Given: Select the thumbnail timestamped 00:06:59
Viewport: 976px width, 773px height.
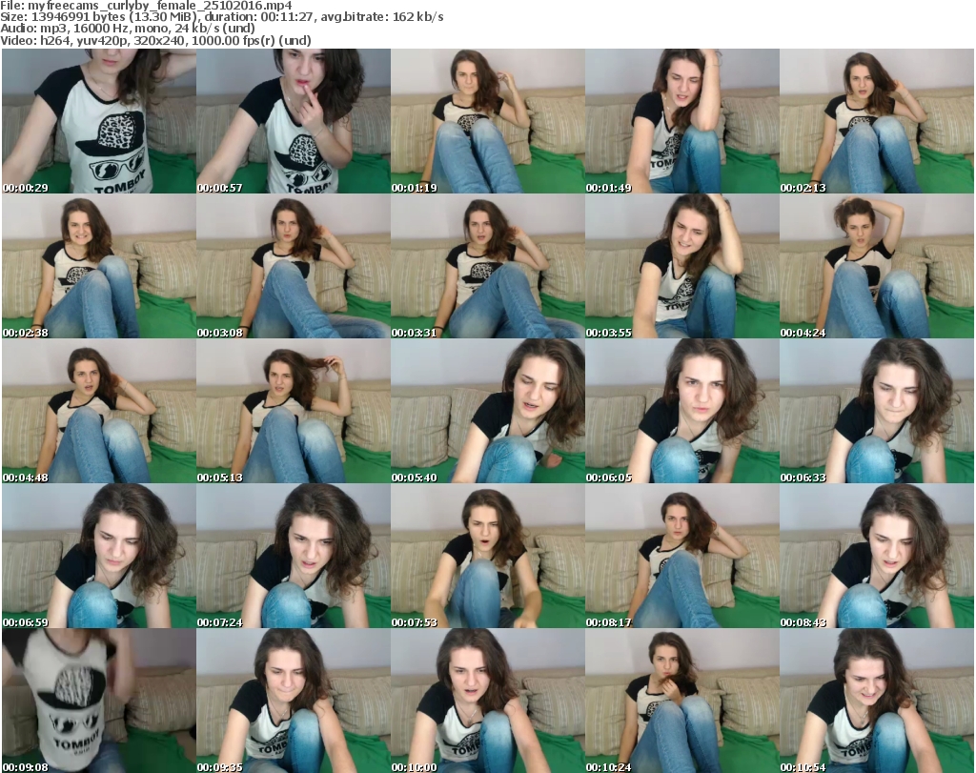Looking at the screenshot, I should 99,557.
